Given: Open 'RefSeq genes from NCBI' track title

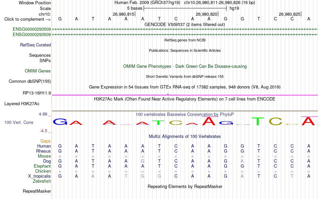Looking at the screenshot, I should [x=185, y=40].
